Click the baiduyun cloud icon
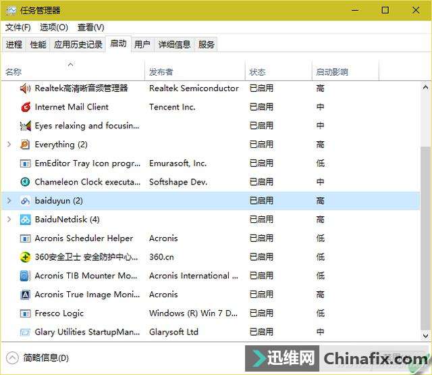The width and height of the screenshot is (432, 375). click(26, 201)
